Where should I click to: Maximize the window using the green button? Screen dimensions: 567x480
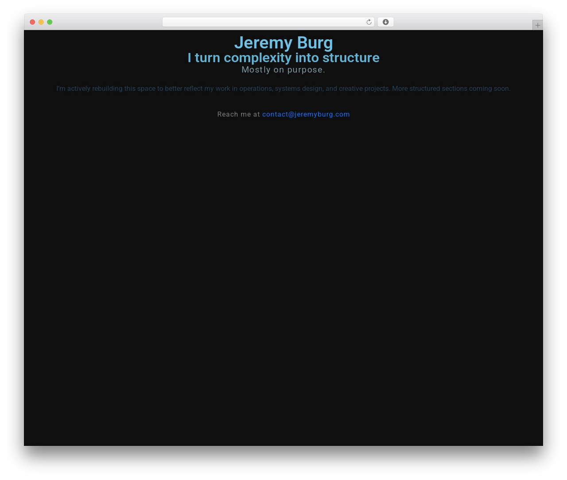tap(50, 22)
